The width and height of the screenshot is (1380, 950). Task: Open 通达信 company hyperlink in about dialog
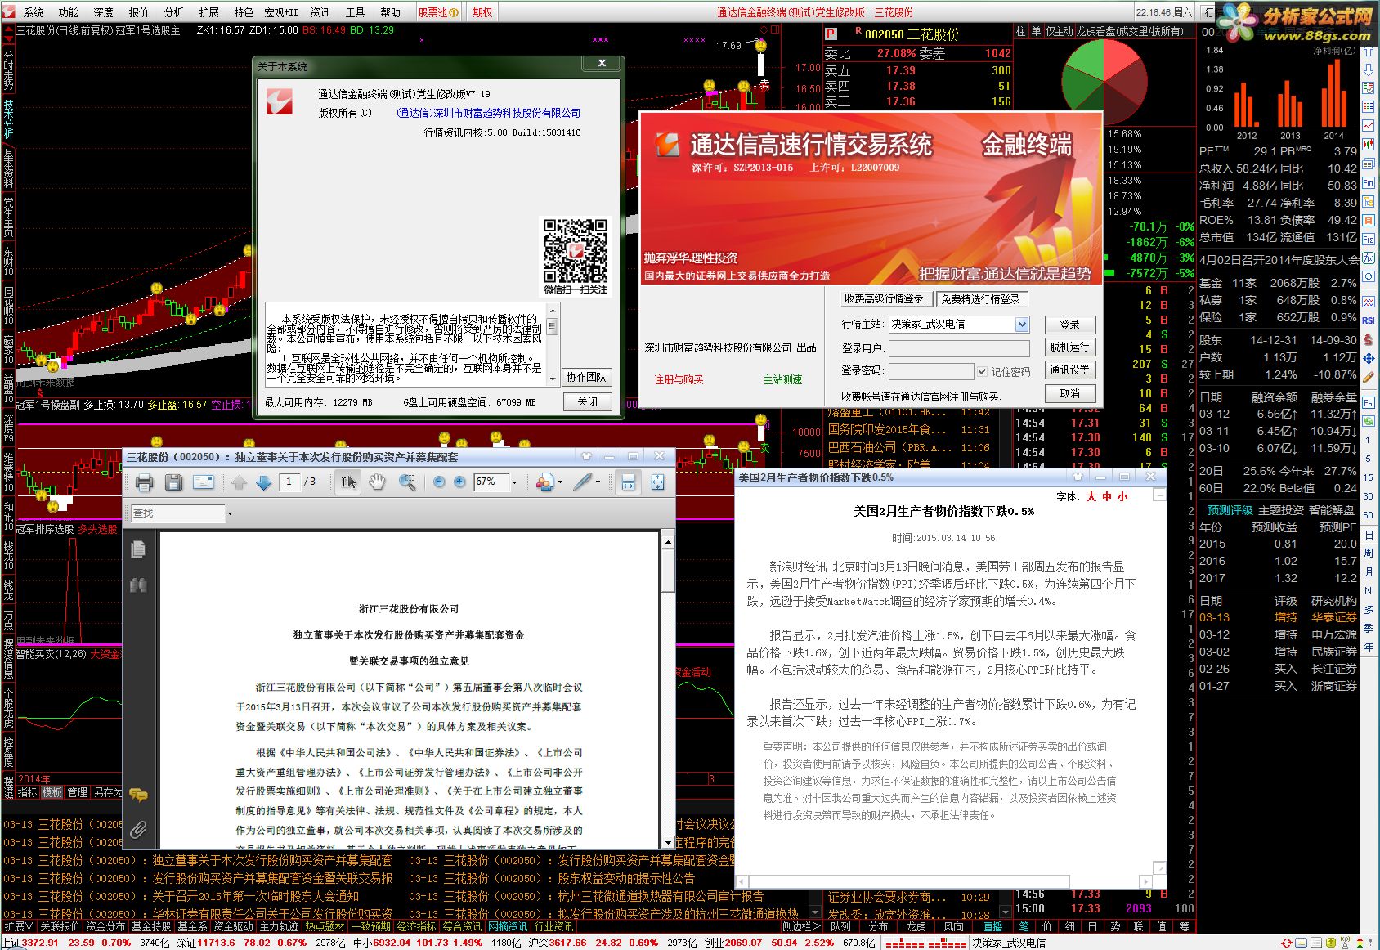tap(488, 114)
